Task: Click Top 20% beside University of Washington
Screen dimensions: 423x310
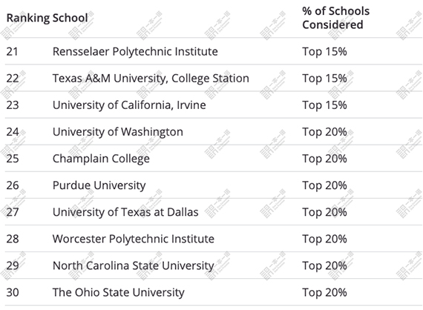Action: pos(324,132)
